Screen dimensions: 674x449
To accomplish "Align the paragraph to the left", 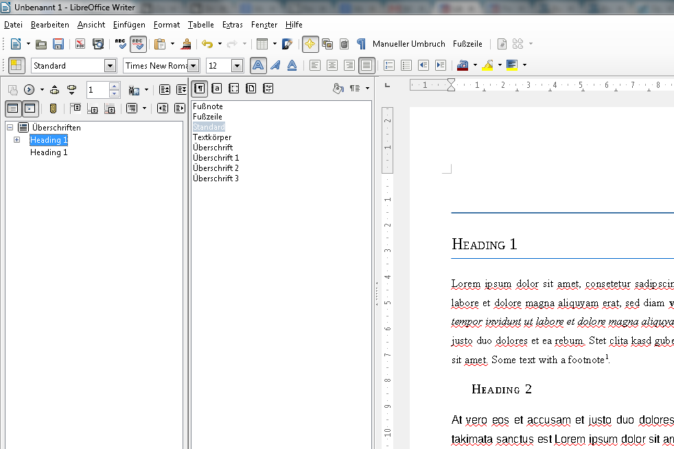I will click(x=315, y=65).
